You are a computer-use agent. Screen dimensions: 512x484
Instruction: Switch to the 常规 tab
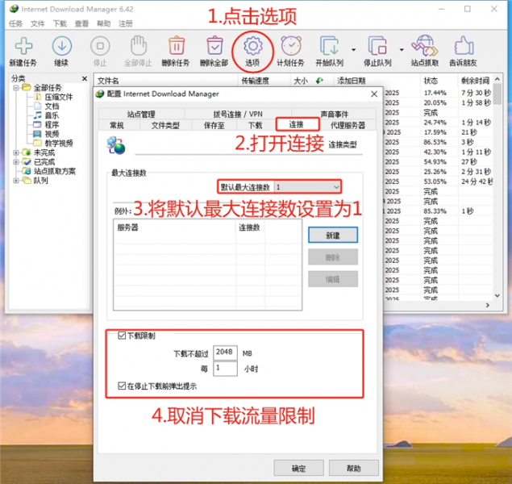pos(117,125)
